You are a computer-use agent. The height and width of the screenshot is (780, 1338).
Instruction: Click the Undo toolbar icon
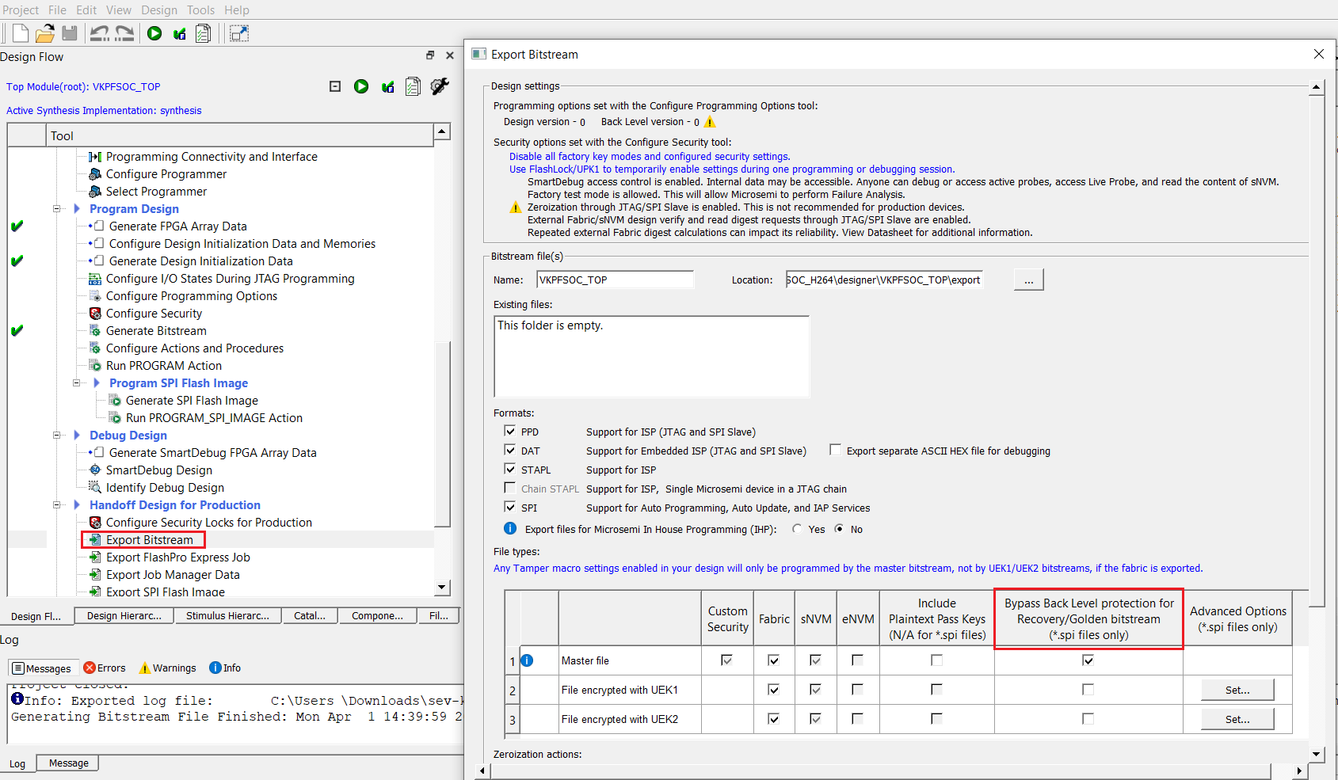100,33
